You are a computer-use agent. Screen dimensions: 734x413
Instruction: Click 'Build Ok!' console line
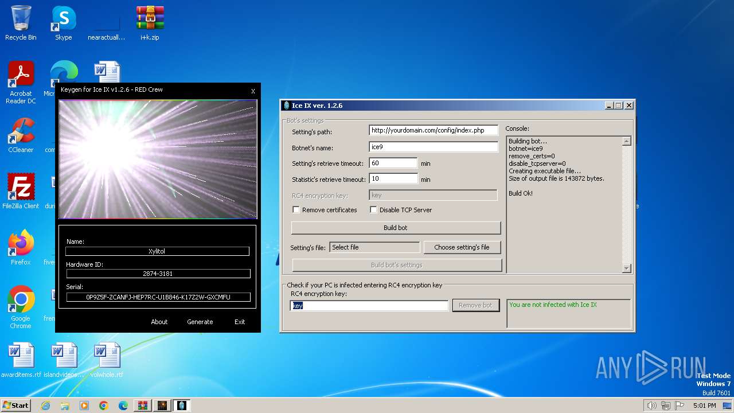click(x=521, y=193)
